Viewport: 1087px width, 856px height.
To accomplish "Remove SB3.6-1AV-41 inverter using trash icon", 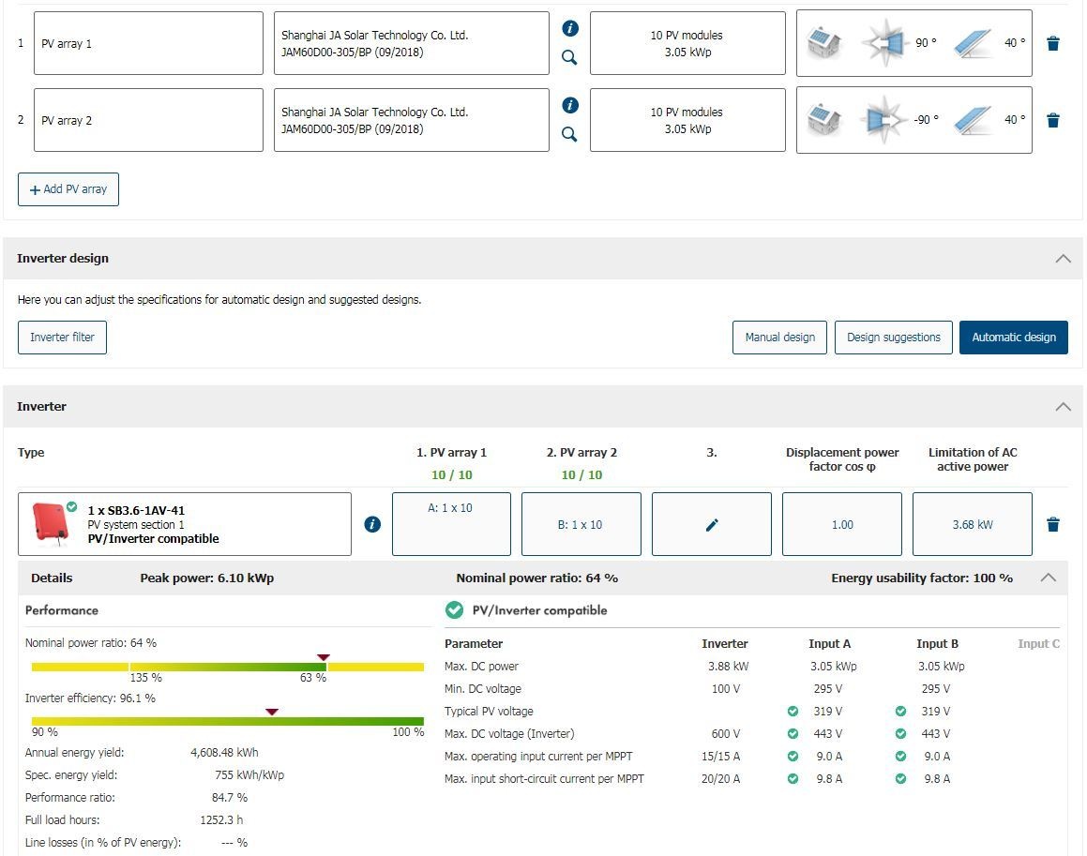I will point(1053,524).
